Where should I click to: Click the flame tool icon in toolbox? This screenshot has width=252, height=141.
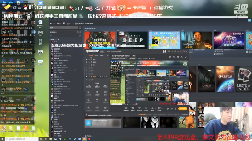pyautogui.click(x=97, y=93)
